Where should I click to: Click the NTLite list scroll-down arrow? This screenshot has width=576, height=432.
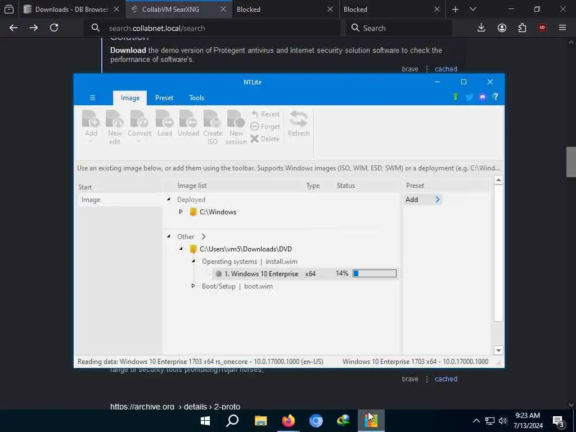point(498,350)
